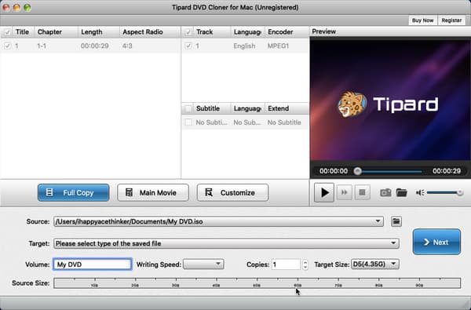Select the English language cell
Viewport: 471px width, 310px height.
pos(244,46)
